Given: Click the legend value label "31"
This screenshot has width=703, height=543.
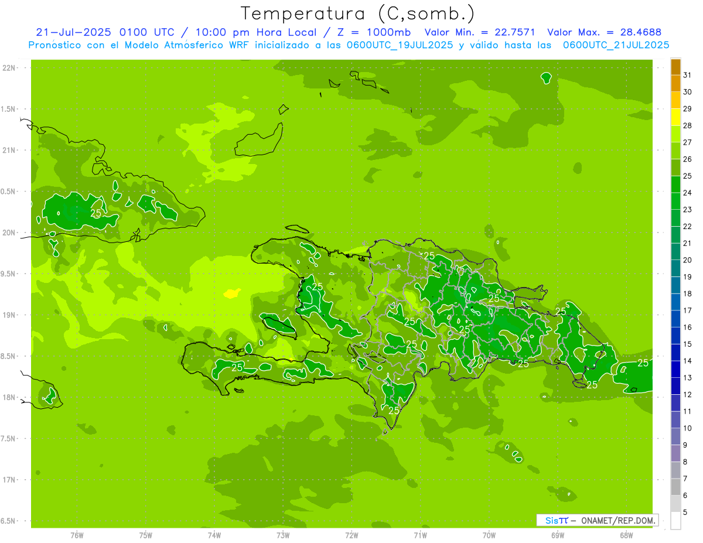Looking at the screenshot, I should (x=688, y=75).
